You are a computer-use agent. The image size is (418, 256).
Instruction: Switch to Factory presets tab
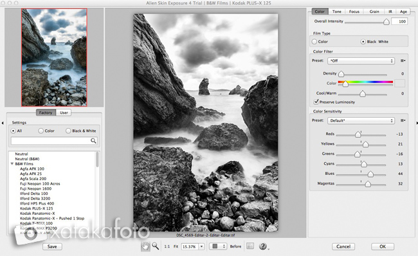46,113
